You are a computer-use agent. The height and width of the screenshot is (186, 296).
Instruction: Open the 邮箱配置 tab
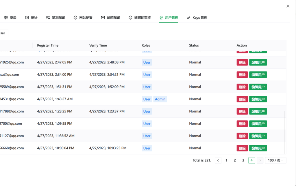point(113,18)
